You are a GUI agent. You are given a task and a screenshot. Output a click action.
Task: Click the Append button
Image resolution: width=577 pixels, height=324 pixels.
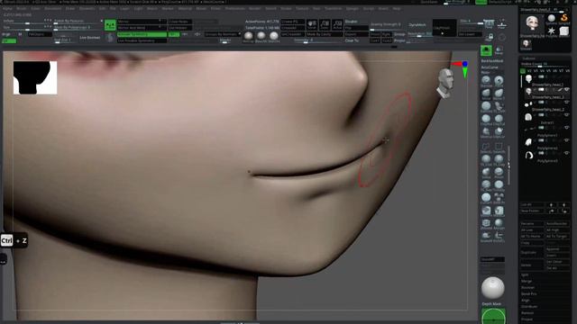click(x=557, y=249)
